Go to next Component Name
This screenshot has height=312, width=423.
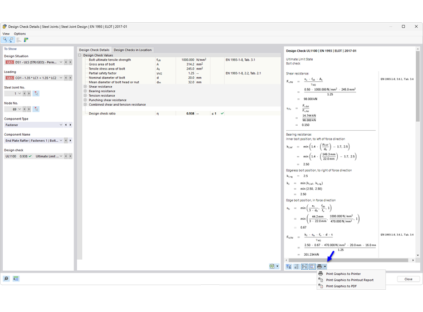click(71, 141)
